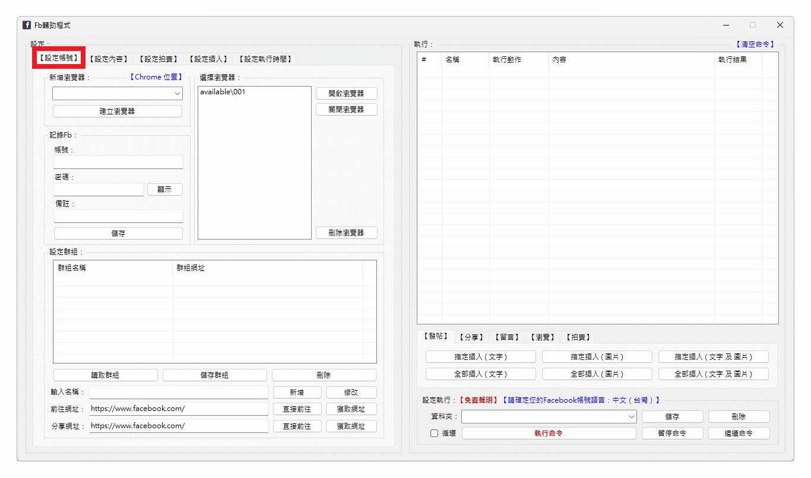The image size is (811, 478).
Task: Focus the 前往網址 URL field
Action: tap(179, 409)
